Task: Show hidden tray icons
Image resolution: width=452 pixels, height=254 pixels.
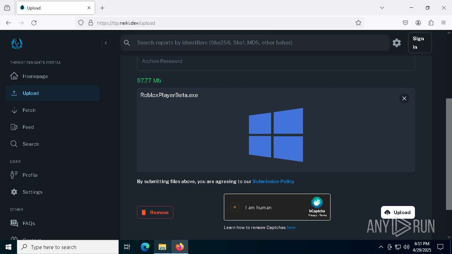Action: (x=381, y=247)
